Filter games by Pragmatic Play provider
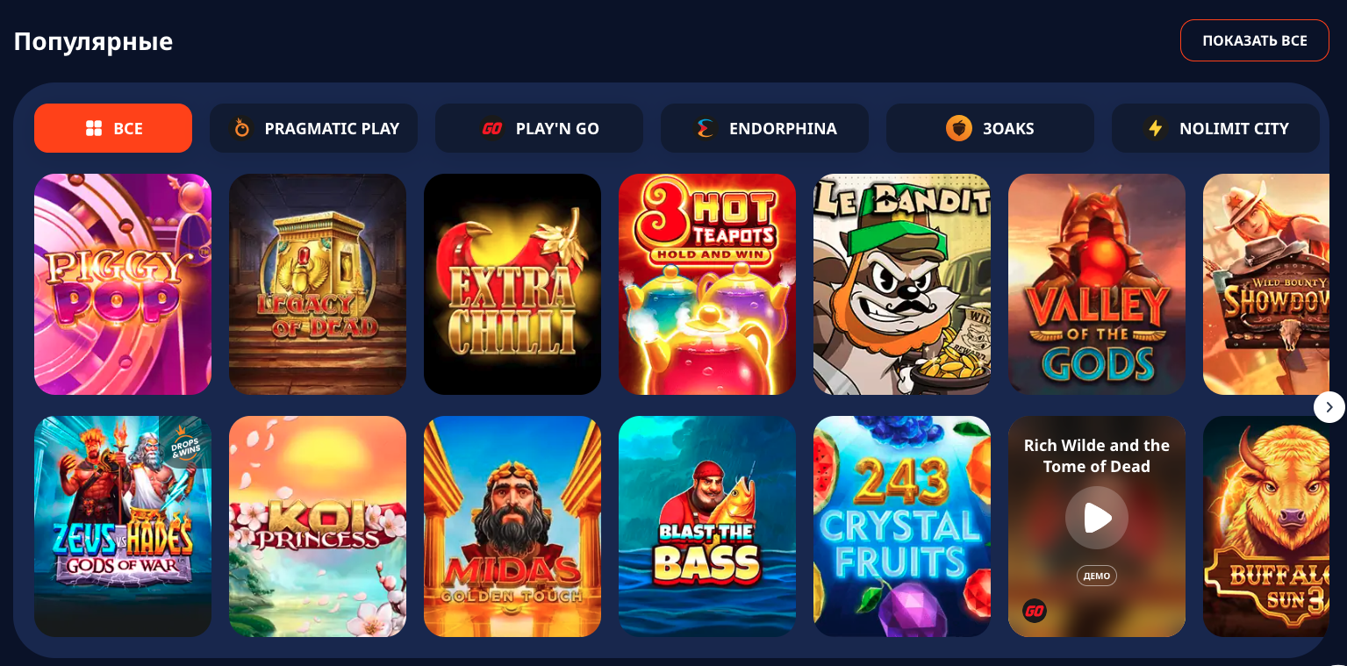Image resolution: width=1347 pixels, height=666 pixels. 313,128
